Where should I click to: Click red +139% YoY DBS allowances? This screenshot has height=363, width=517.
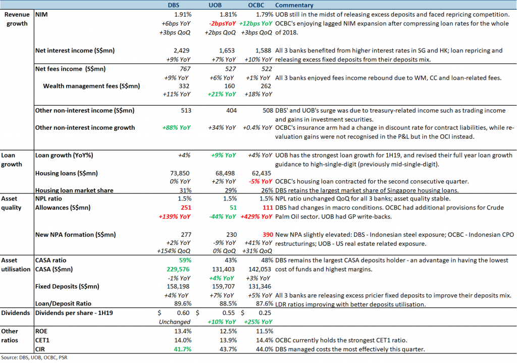[x=174, y=217]
